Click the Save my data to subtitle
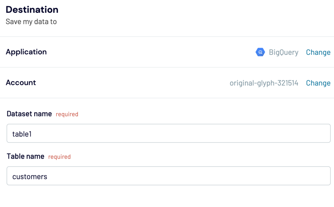 click(31, 22)
